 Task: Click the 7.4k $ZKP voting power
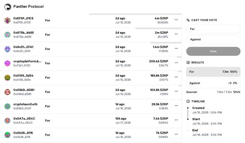[x=161, y=119]
